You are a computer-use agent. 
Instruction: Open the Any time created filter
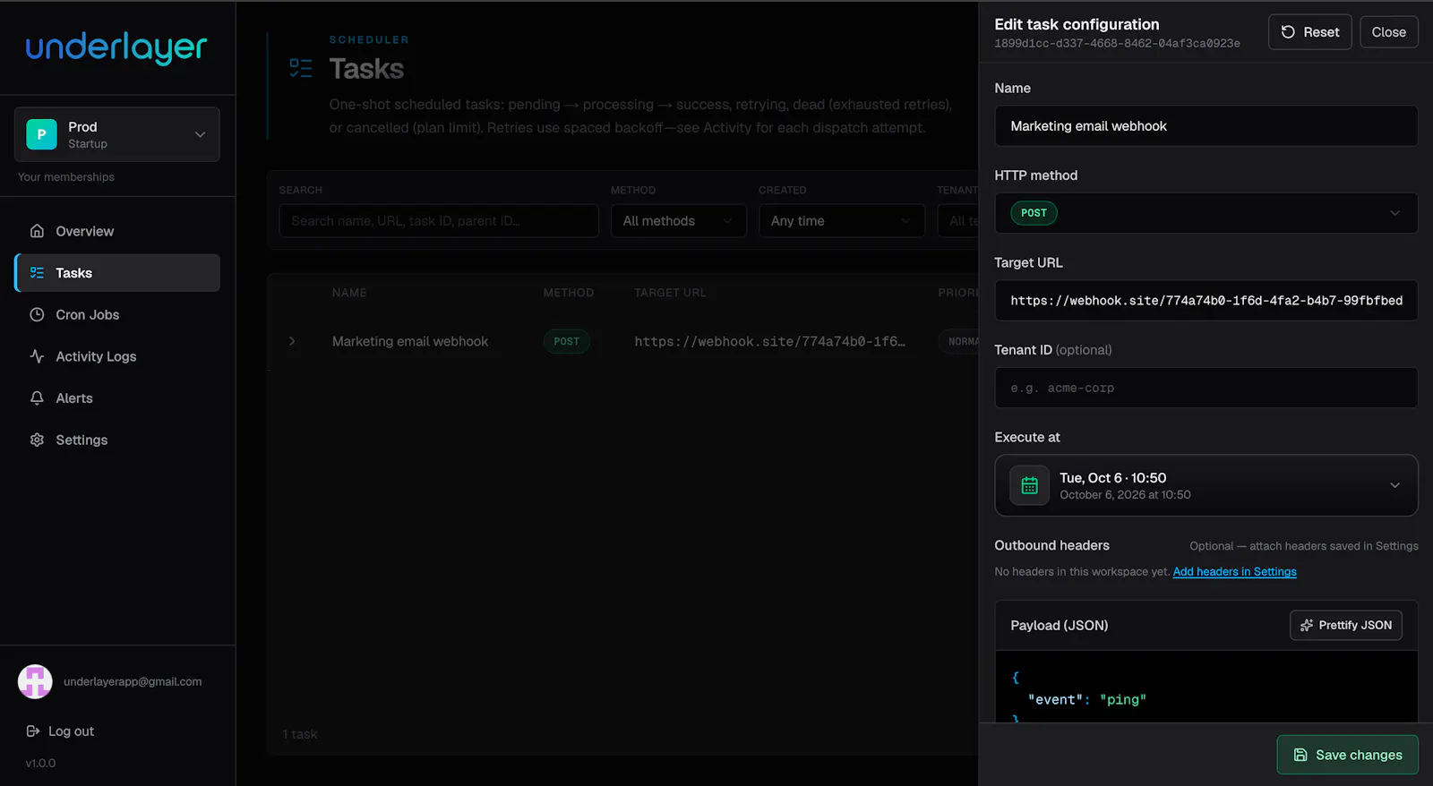[841, 221]
